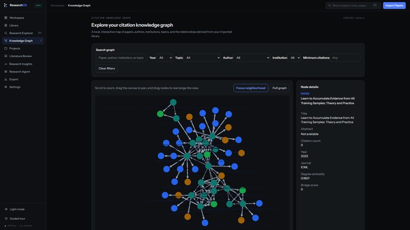This screenshot has width=410, height=230.
Task: Open Literature Review page
Action: pos(23,56)
